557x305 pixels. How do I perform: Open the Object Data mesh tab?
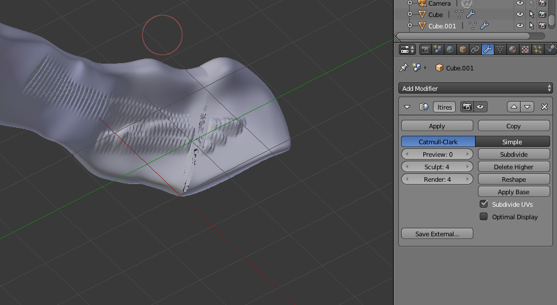(x=500, y=49)
